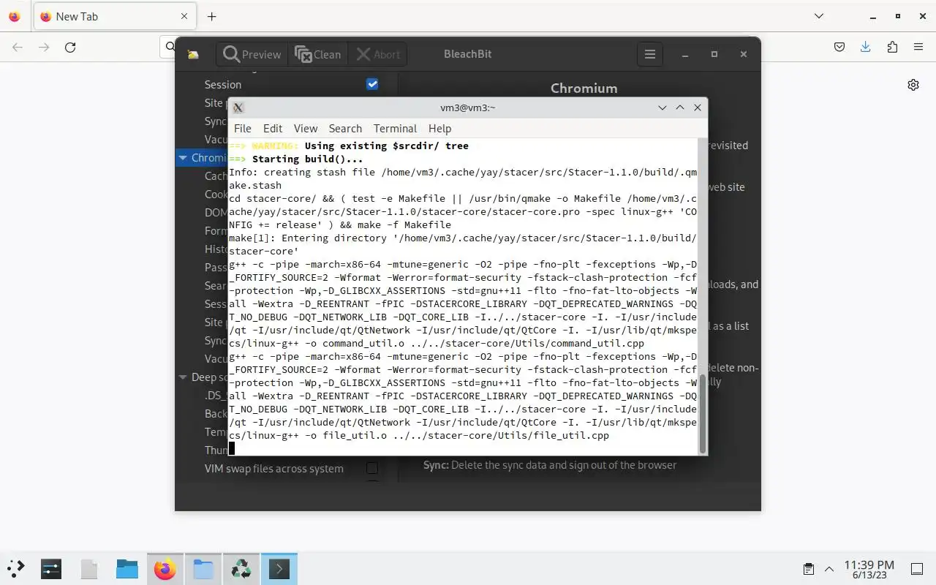The image size is (936, 585).
Task: Open the Pocket icon in Firefox toolbar
Action: (839, 47)
